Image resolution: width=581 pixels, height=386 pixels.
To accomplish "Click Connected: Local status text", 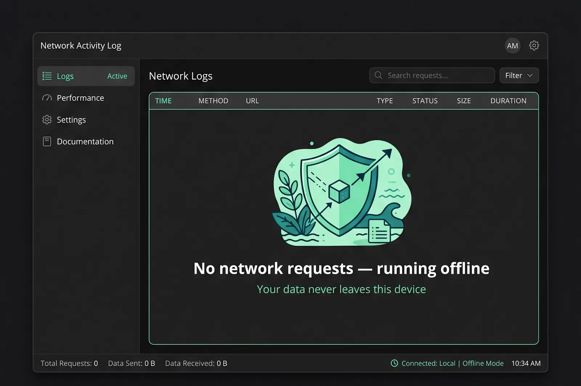I will click(x=428, y=363).
